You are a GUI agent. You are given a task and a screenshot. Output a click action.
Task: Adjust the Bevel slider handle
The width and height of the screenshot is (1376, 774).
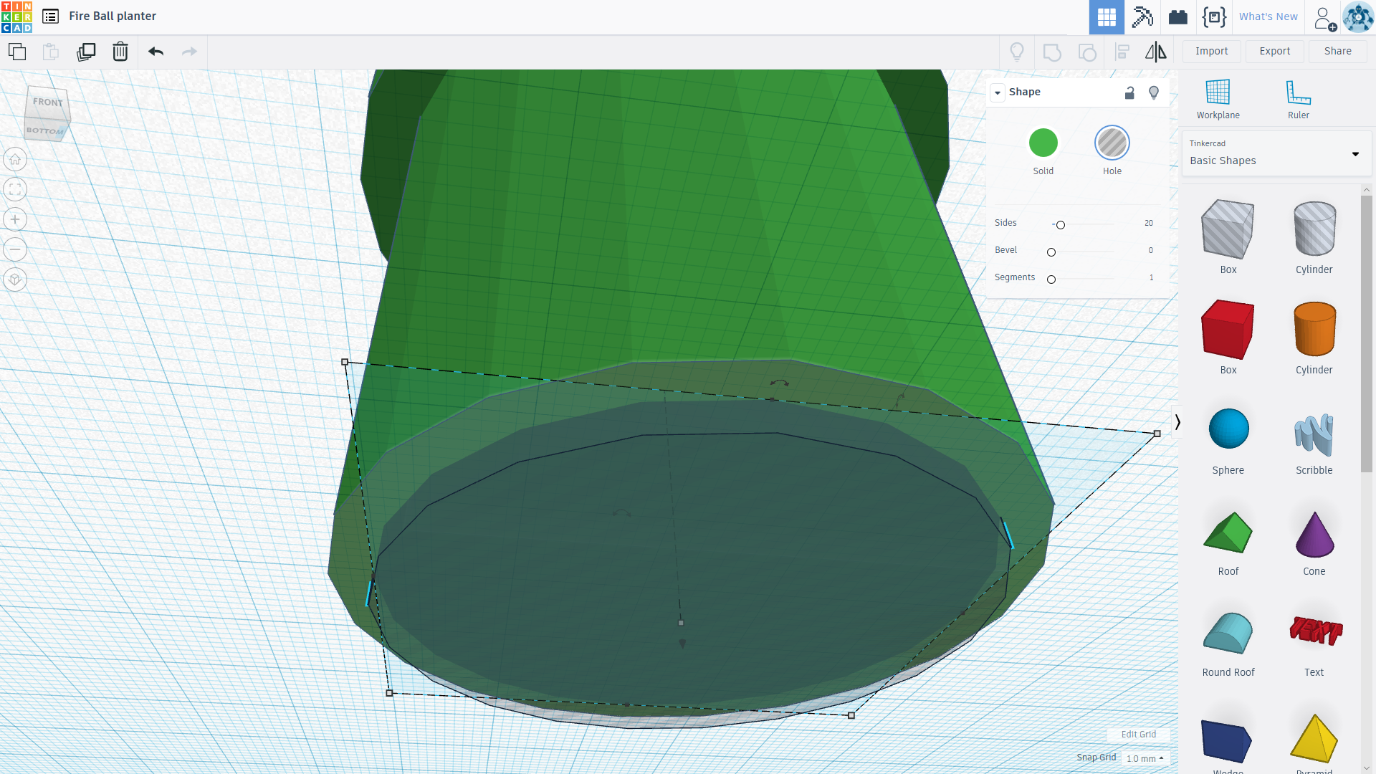[1051, 252]
